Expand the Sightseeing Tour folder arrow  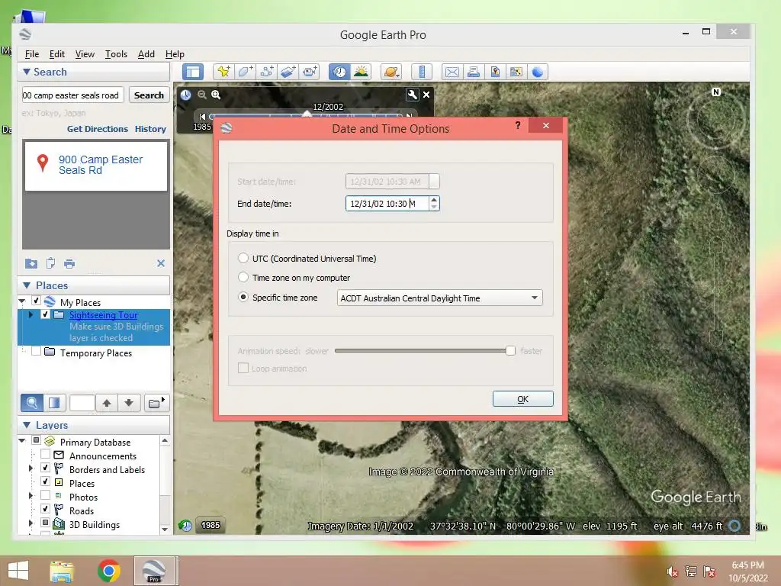[31, 315]
